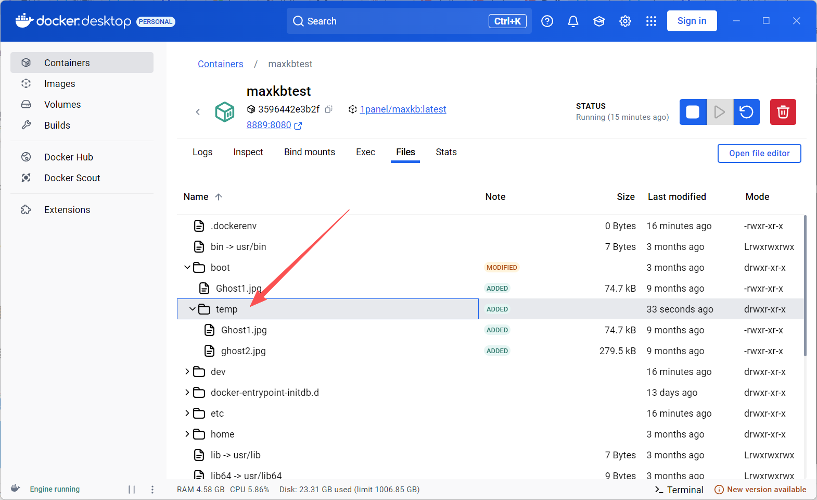Screen dimensions: 817x500
Task: Open the settings gear icon
Action: click(625, 21)
